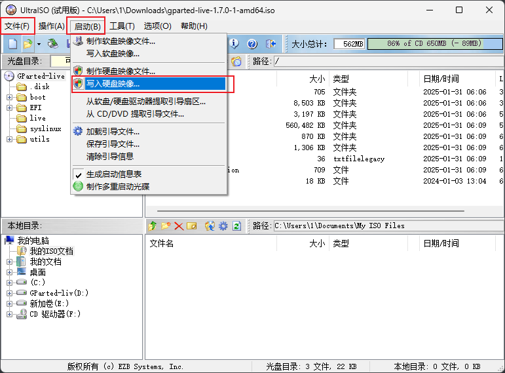The width and height of the screenshot is (505, 373).
Task: Click the red X delete icon
Action: click(x=179, y=226)
